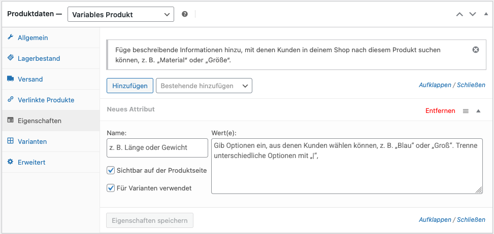The height and width of the screenshot is (234, 494).
Task: Open the Eigenschaften tab
Action: click(40, 121)
